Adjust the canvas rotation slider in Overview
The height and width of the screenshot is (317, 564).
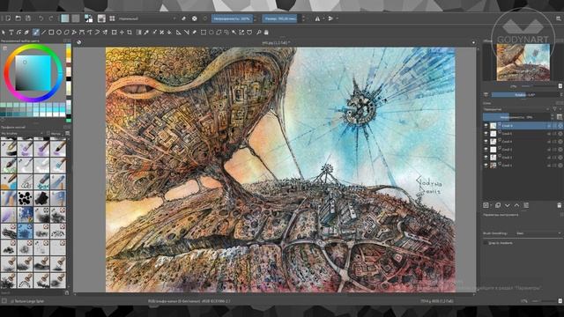pyautogui.click(x=526, y=95)
